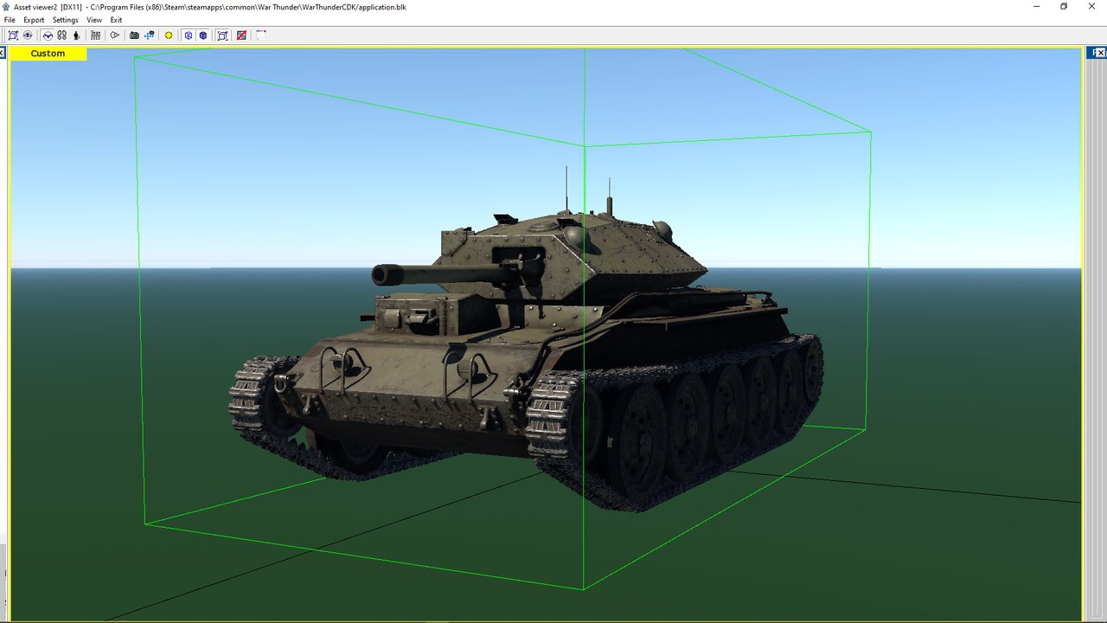The width and height of the screenshot is (1107, 623).
Task: Minimize the Asset viewer window
Action: point(1037,6)
